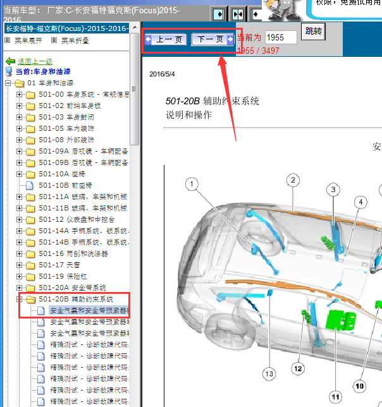The height and width of the screenshot is (407, 382).
Task: Click folder icon for 501-11B 玻璃、车架和机械
Action: tap(30, 209)
